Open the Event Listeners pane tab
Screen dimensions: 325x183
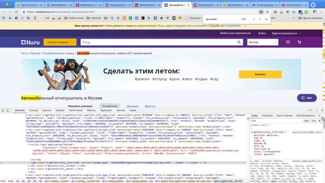coord(284,115)
